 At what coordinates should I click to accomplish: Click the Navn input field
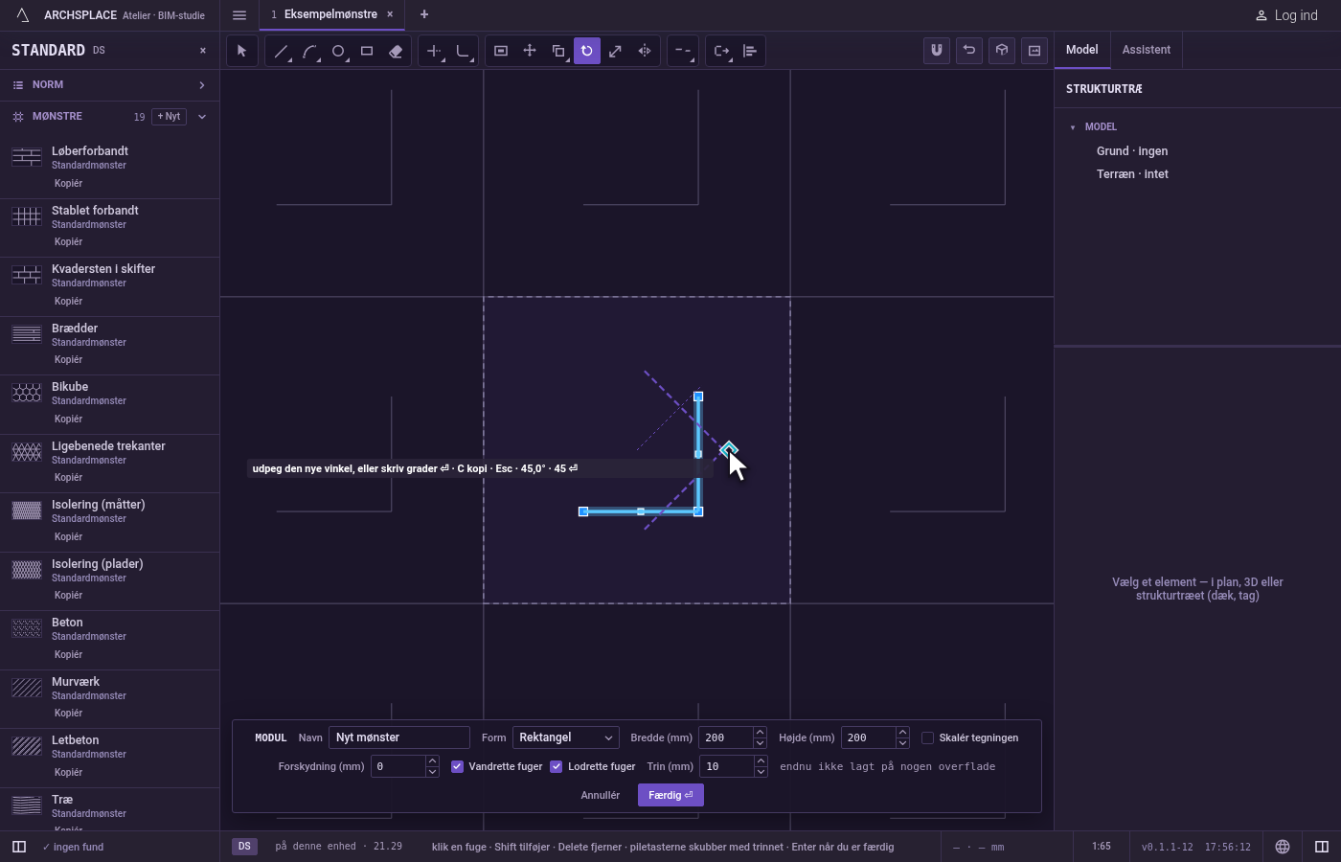pyautogui.click(x=399, y=737)
